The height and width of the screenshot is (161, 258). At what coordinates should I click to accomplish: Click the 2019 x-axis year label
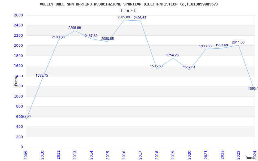(x=173, y=155)
